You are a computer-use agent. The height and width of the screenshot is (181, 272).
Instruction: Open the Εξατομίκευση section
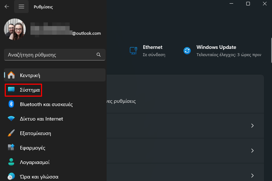click(x=55, y=133)
